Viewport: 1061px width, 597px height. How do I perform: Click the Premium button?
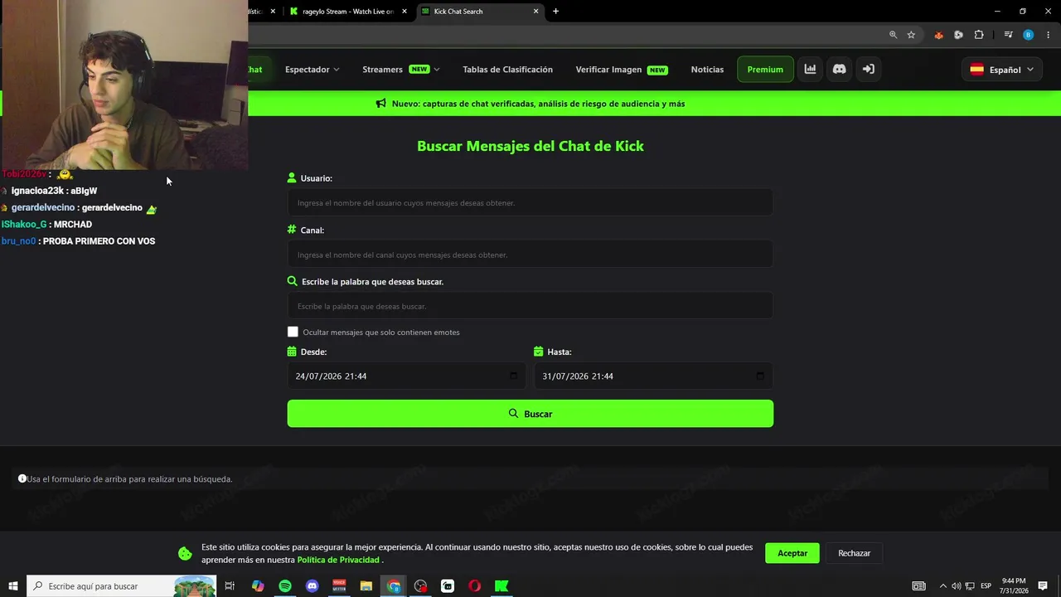click(x=765, y=70)
